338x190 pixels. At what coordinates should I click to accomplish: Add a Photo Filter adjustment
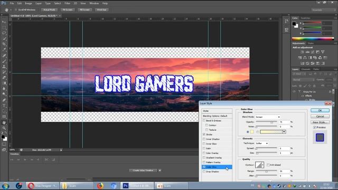pos(315,58)
